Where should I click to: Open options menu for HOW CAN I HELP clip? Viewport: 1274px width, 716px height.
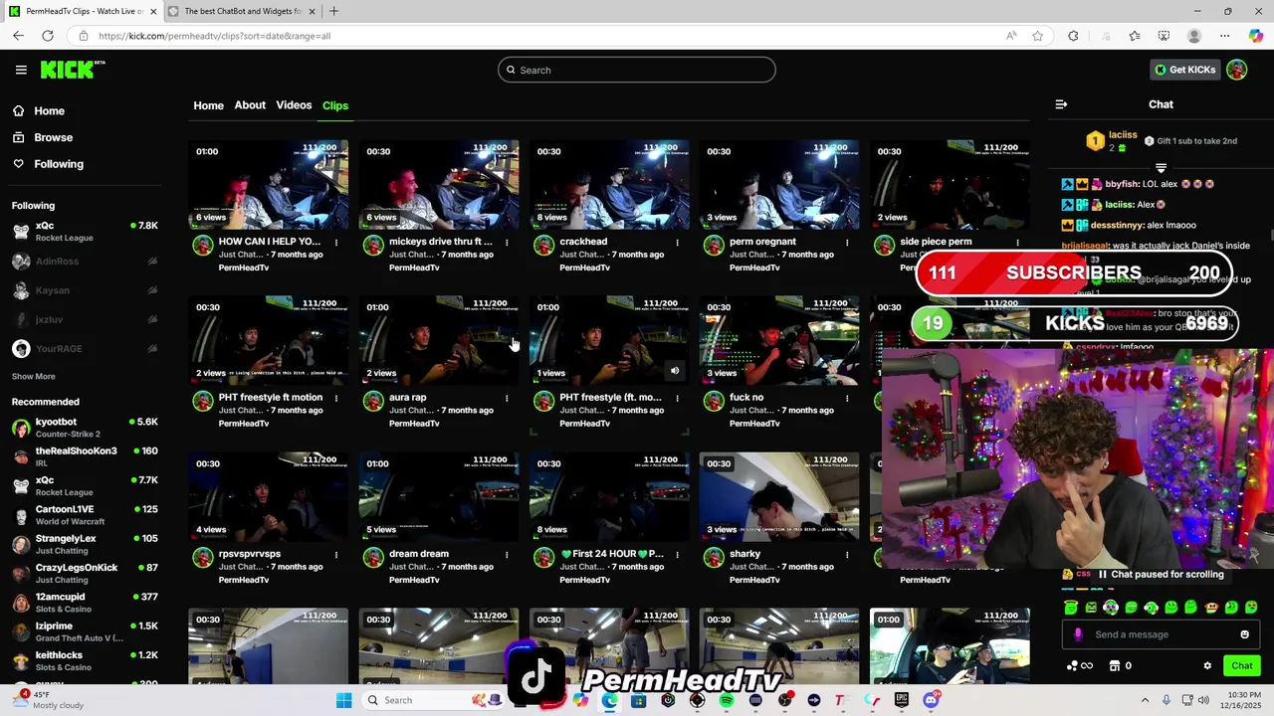[x=336, y=242]
